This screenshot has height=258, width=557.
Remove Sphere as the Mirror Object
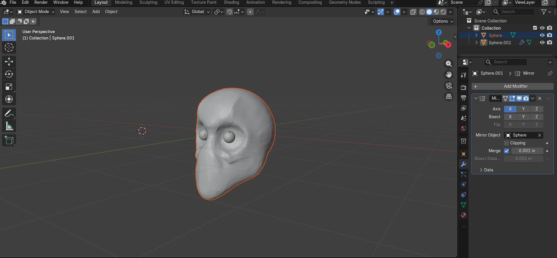tap(539, 135)
